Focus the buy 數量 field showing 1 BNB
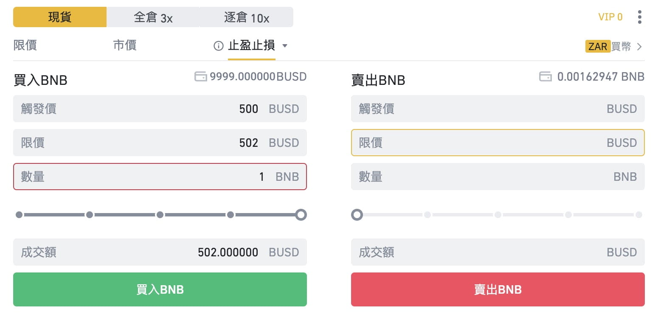 point(160,177)
